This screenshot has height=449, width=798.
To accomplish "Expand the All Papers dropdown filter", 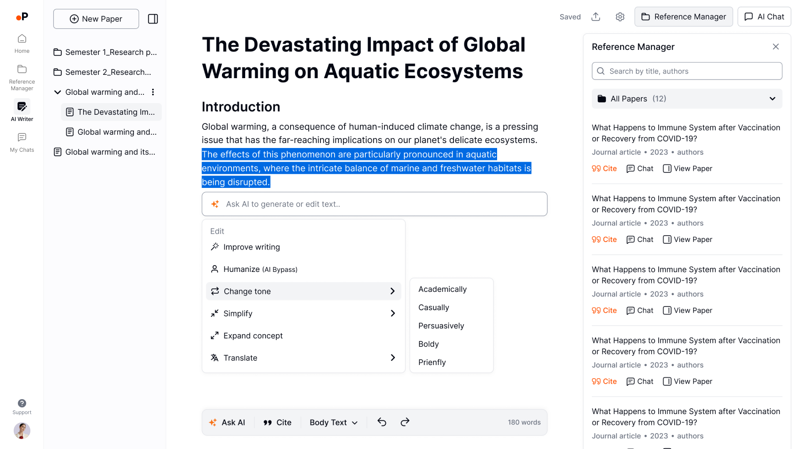I will pyautogui.click(x=772, y=99).
